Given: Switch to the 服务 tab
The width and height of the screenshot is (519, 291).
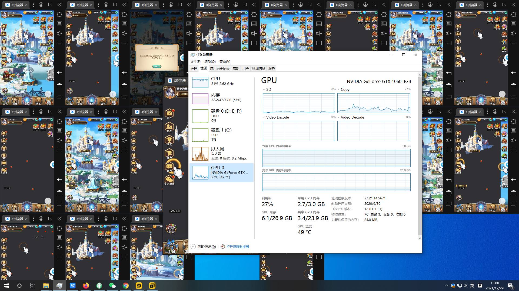Looking at the screenshot, I should [x=272, y=69].
